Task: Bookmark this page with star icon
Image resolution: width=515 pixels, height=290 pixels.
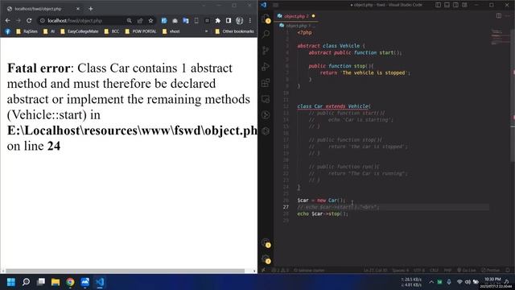Action: [x=150, y=20]
